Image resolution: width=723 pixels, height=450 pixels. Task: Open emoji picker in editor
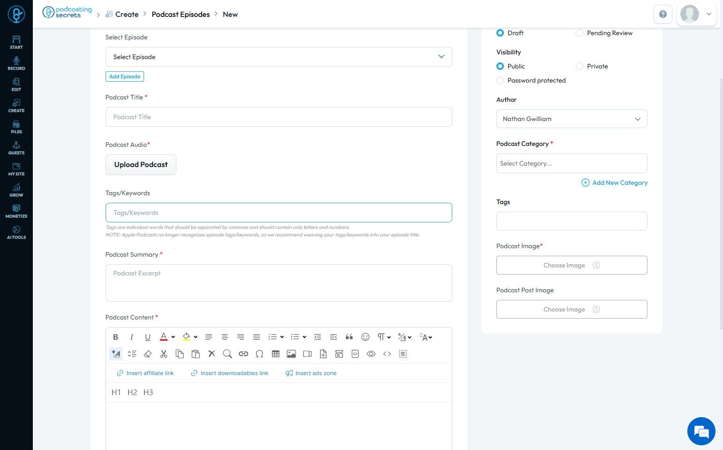coord(365,337)
